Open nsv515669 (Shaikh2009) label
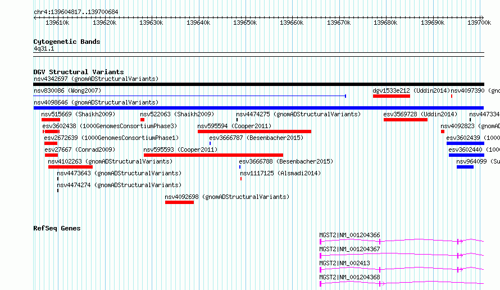 pos(78,114)
